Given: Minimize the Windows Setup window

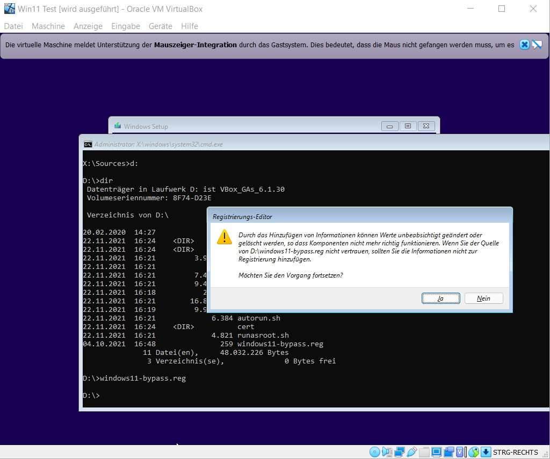Looking at the screenshot, I should [390, 126].
